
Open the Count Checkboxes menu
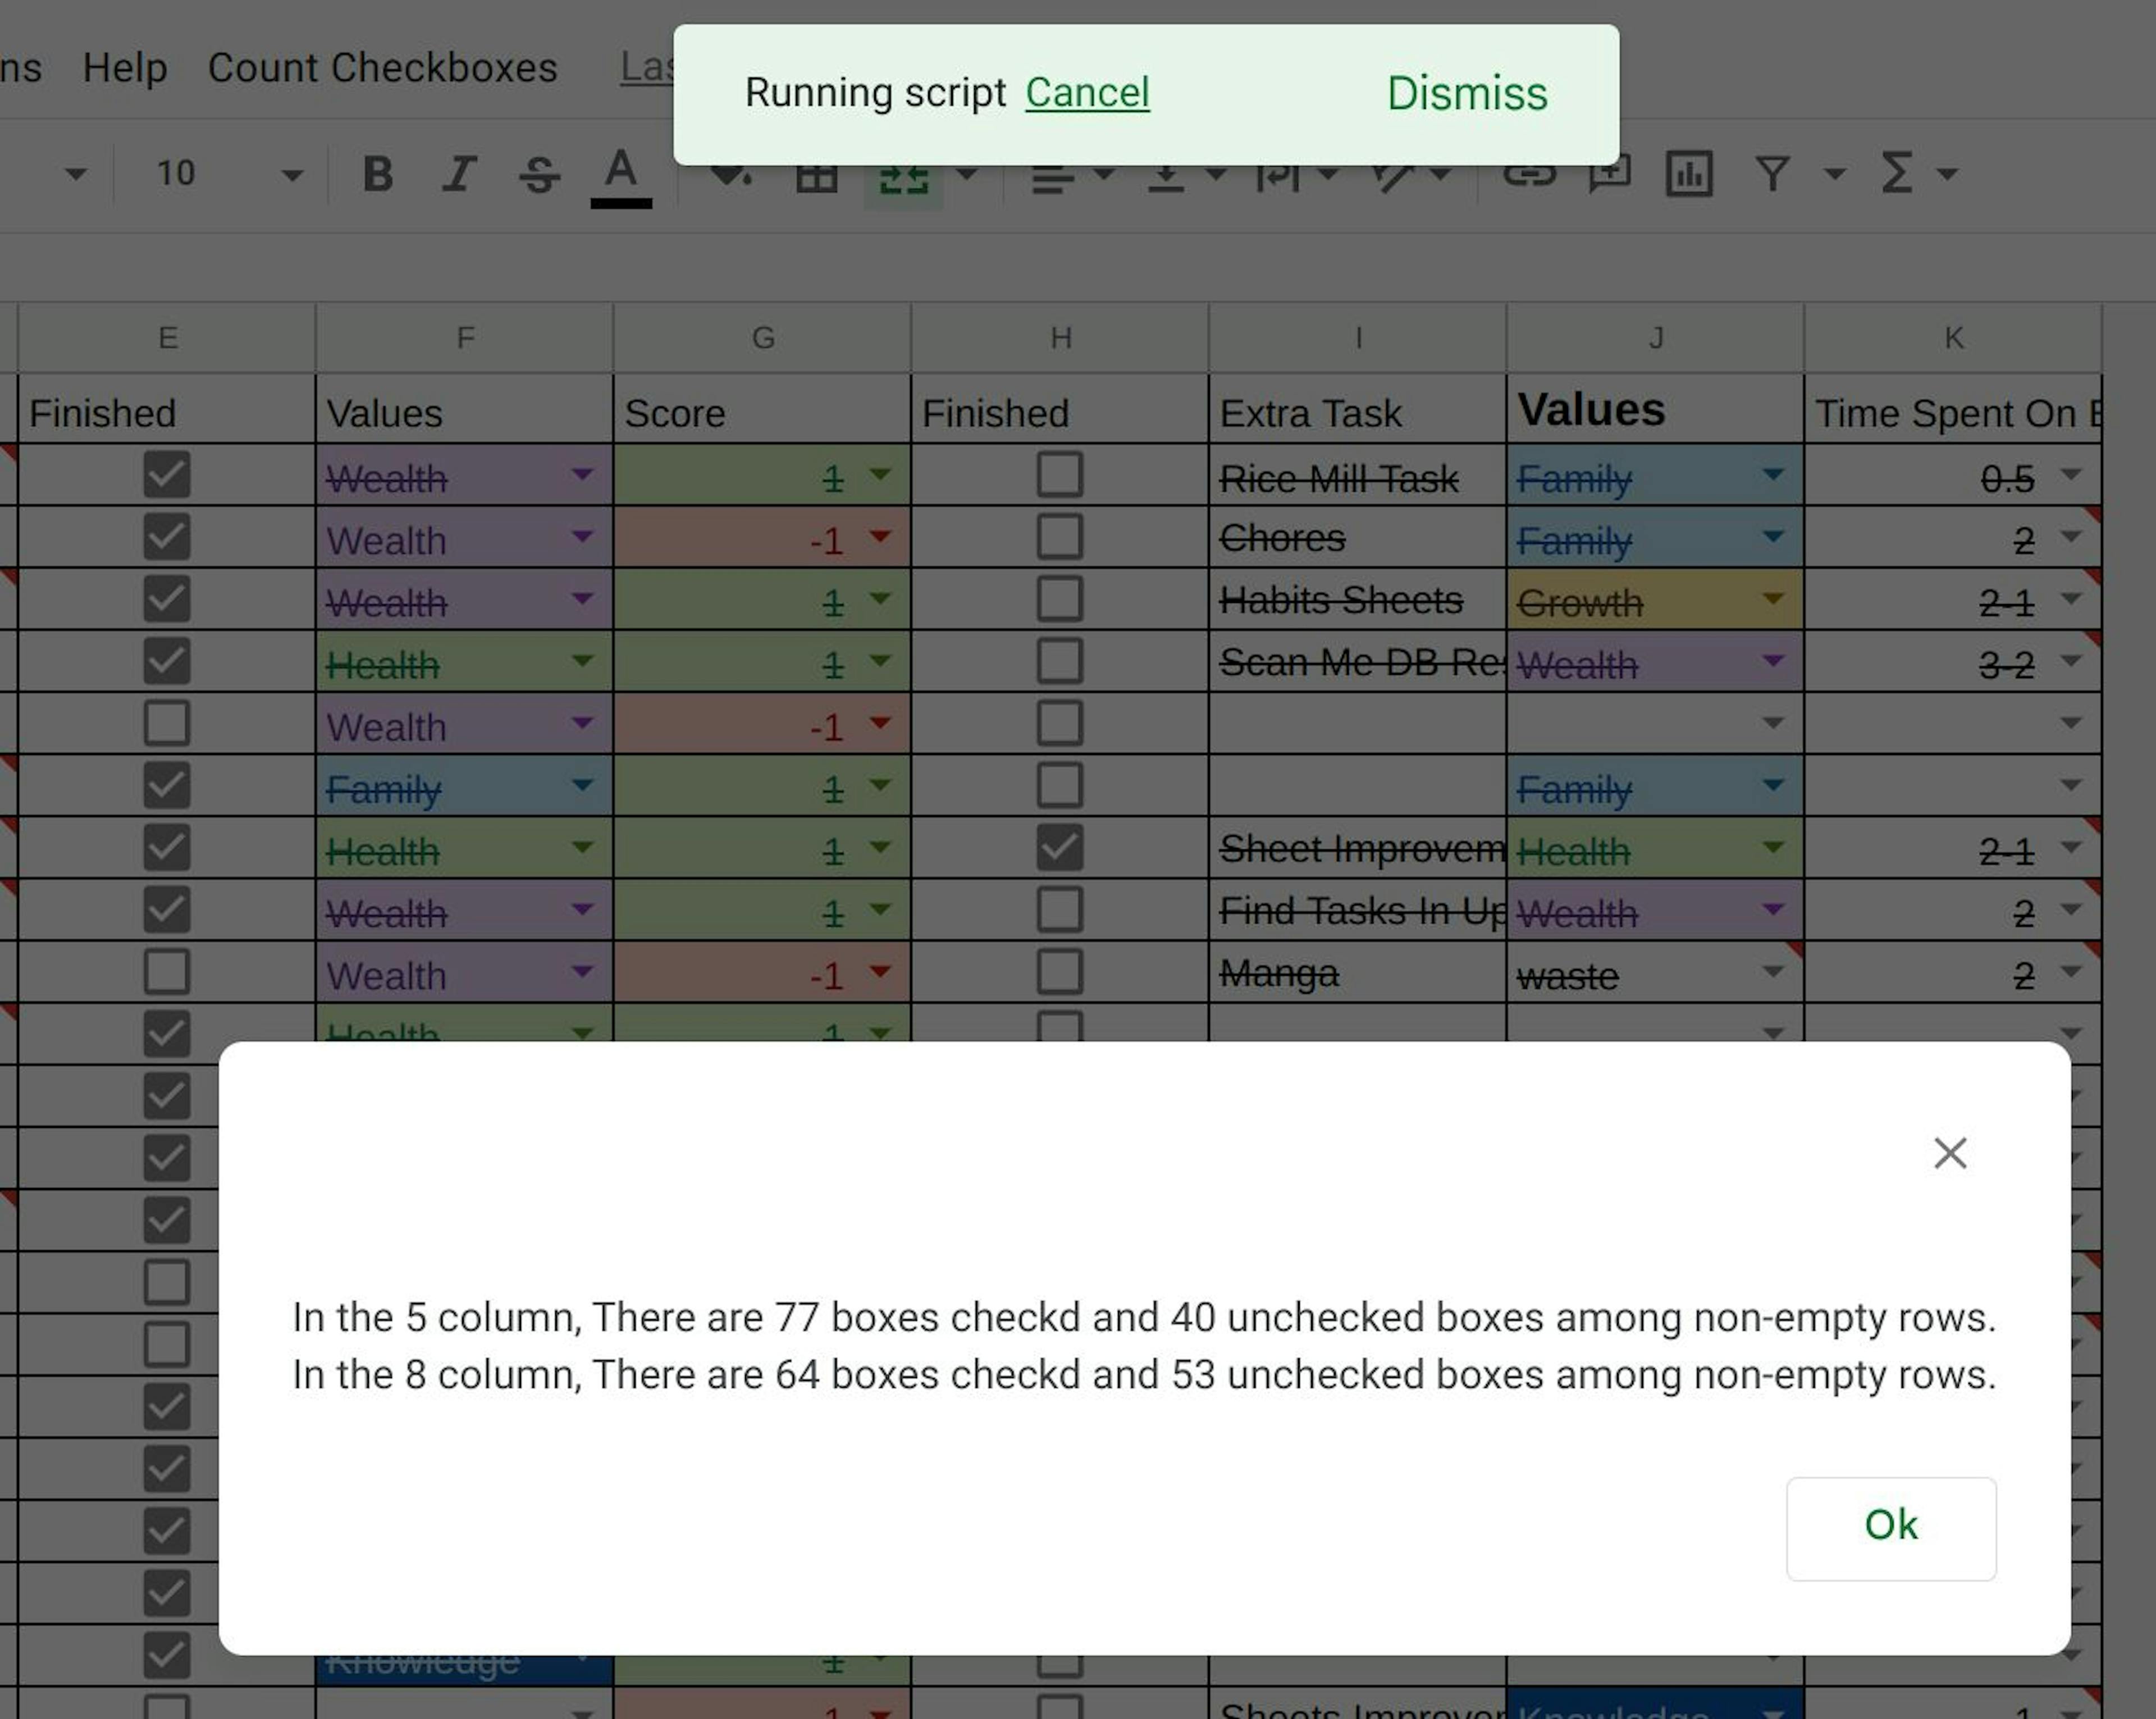(382, 67)
